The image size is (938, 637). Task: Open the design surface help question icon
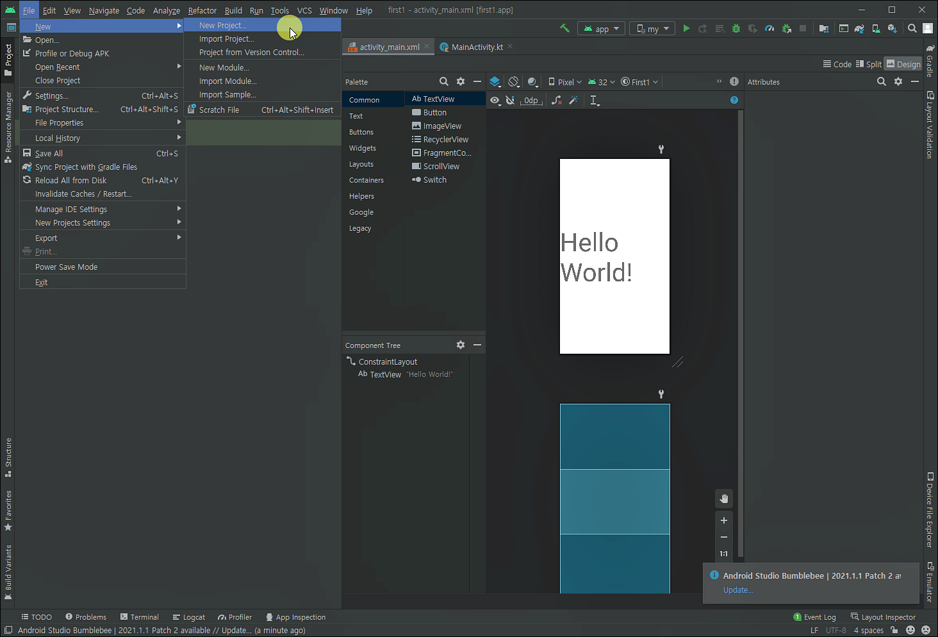(x=734, y=100)
